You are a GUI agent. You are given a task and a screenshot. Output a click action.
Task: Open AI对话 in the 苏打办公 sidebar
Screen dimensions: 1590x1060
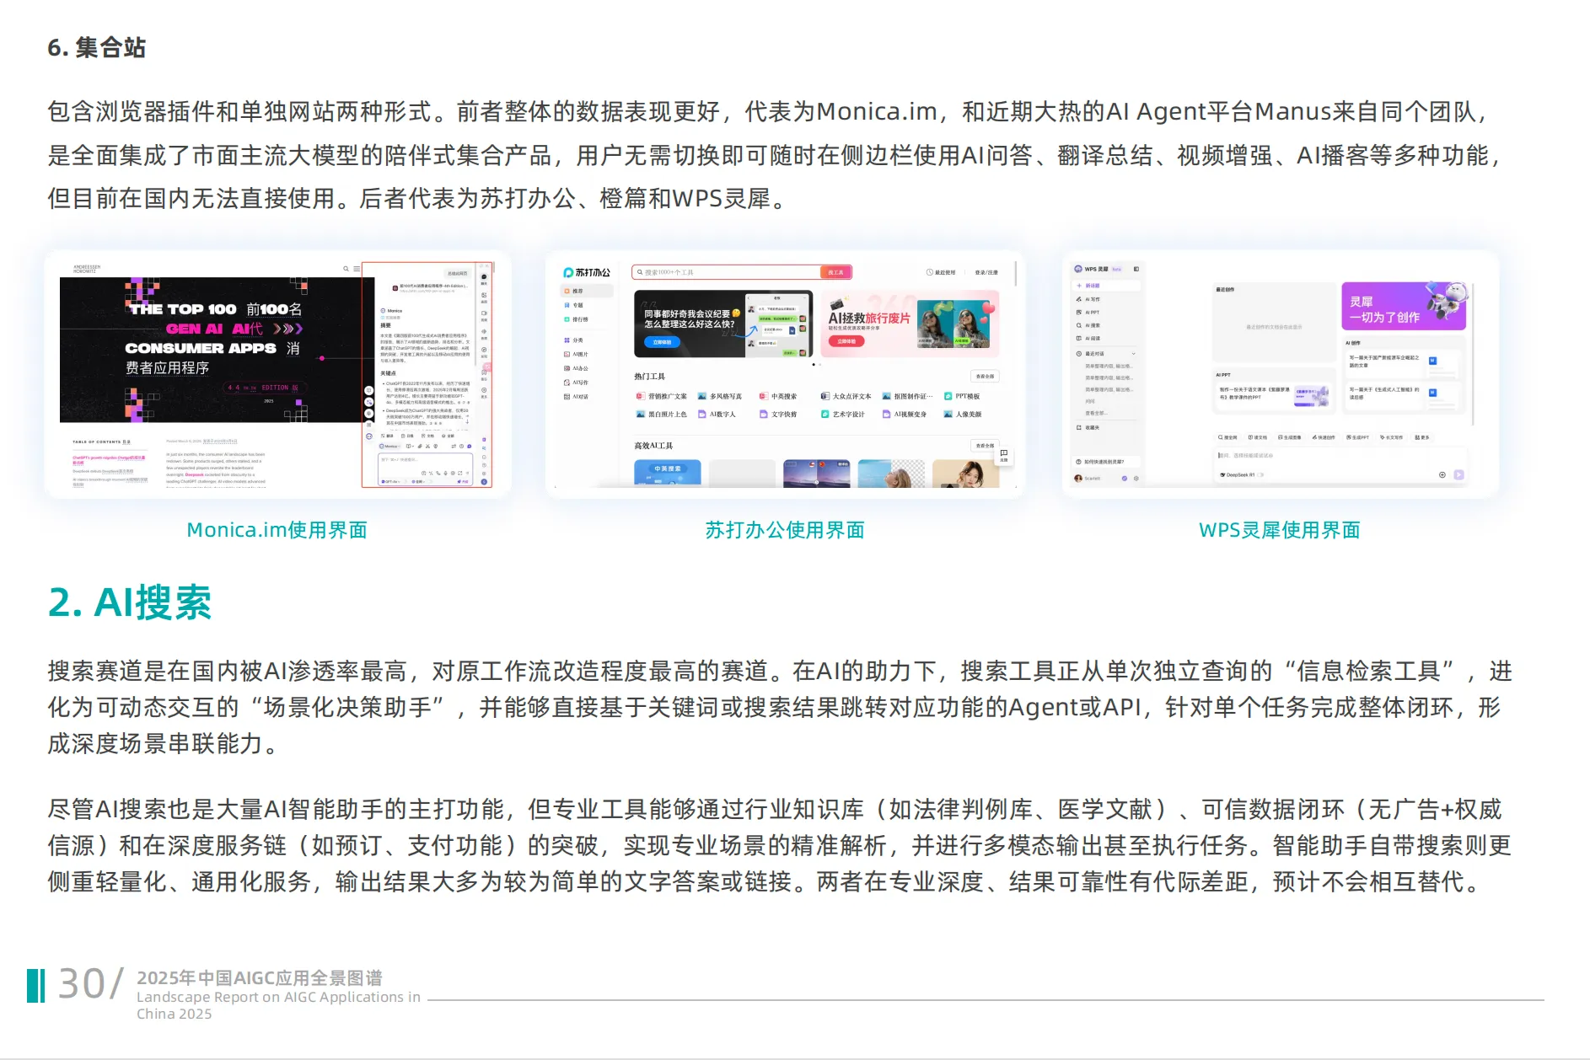coord(577,396)
